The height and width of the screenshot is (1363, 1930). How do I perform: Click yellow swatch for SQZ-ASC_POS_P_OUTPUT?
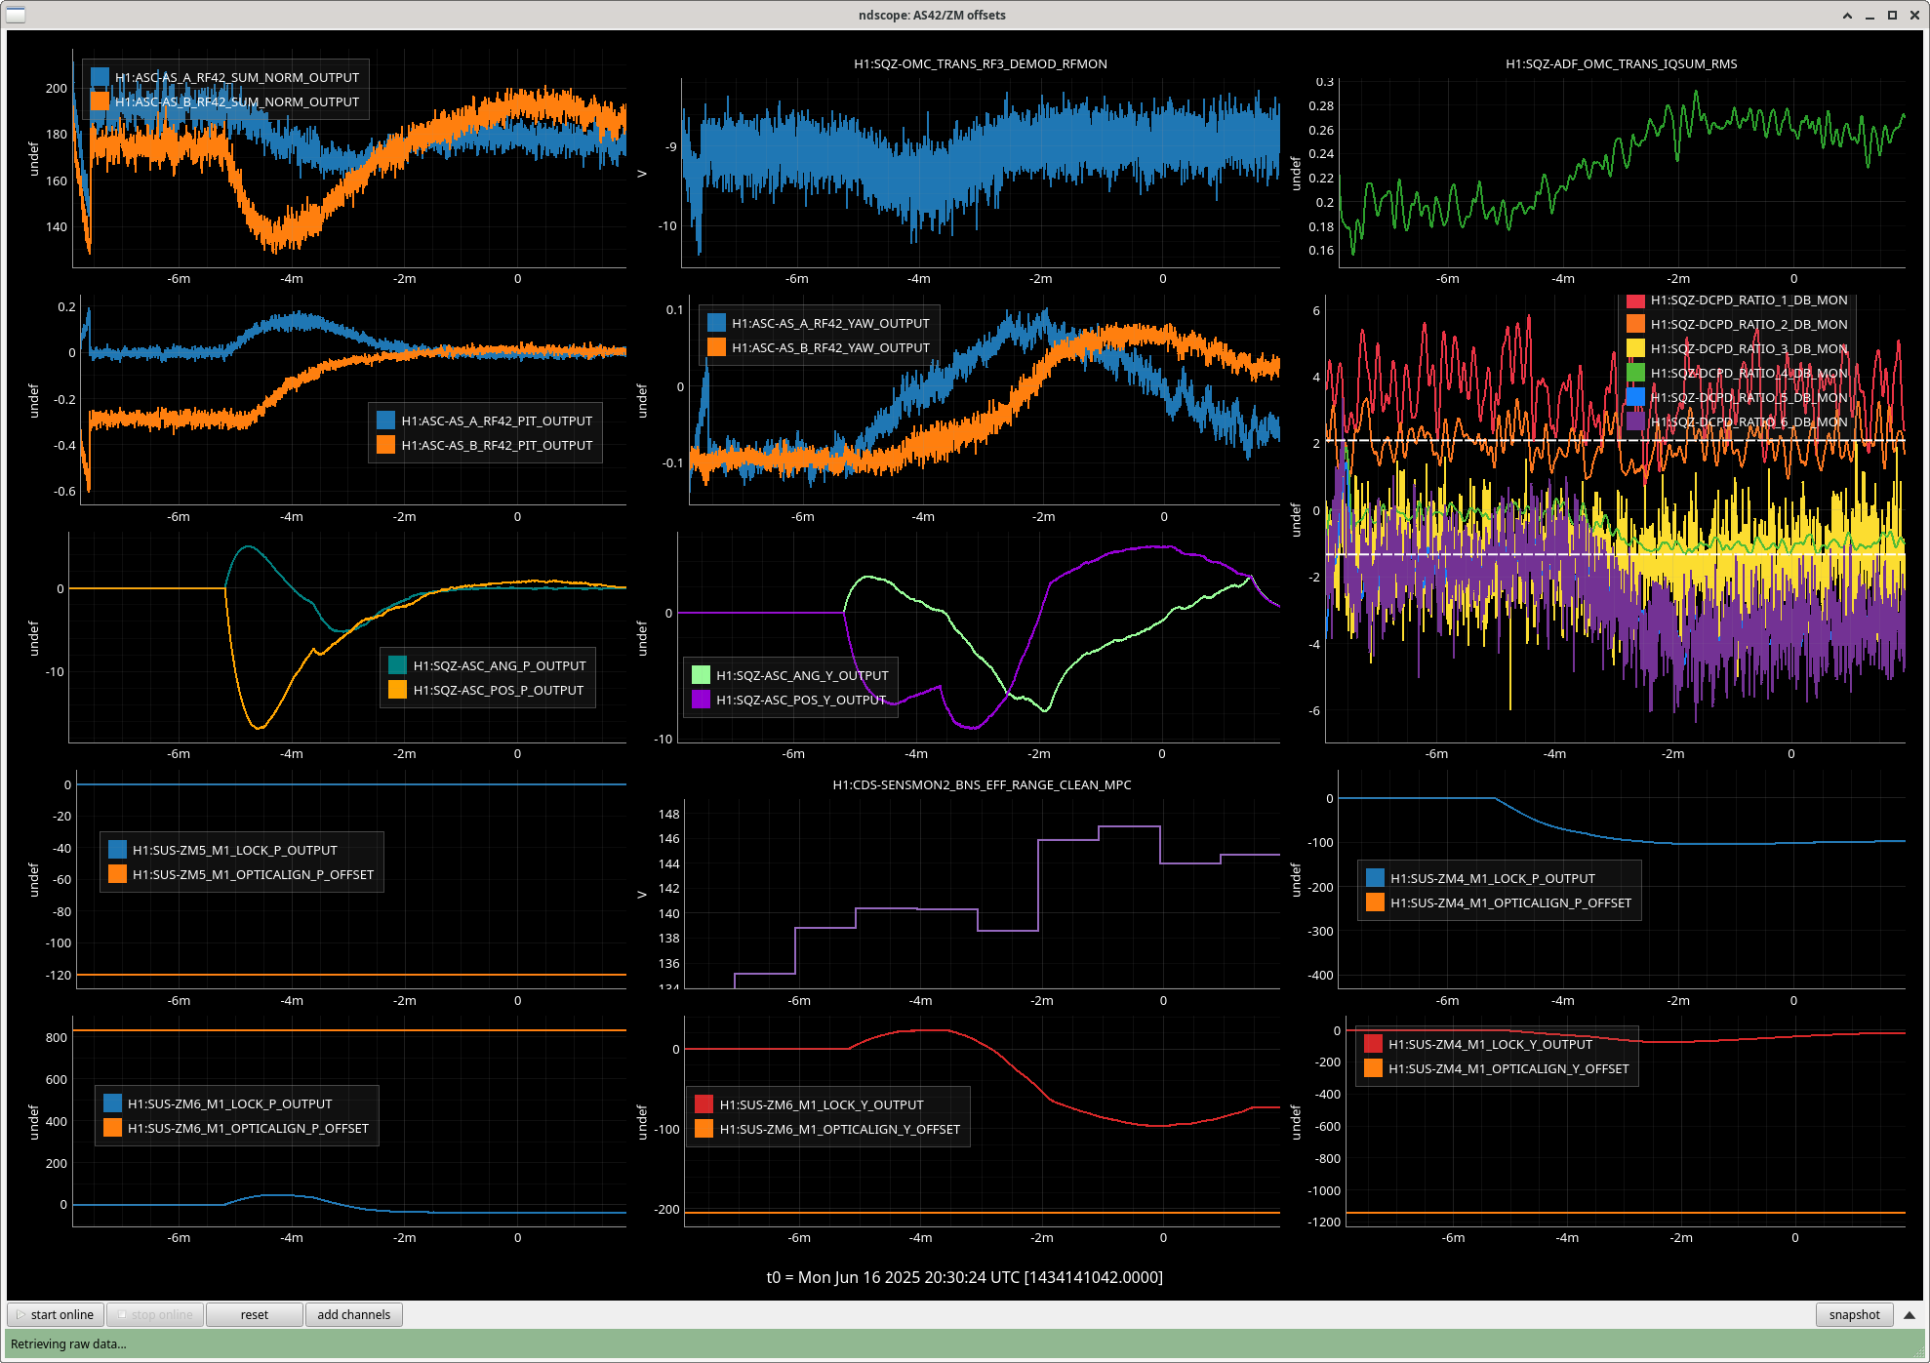pos(398,690)
